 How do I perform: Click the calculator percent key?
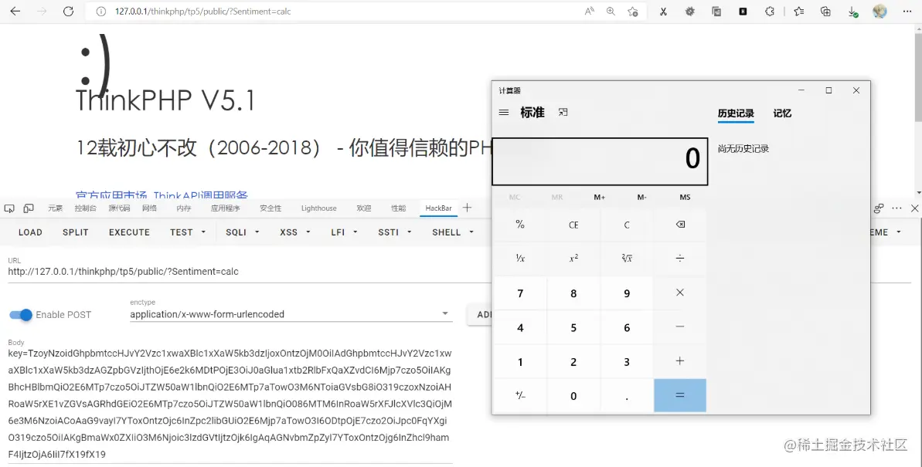(520, 225)
